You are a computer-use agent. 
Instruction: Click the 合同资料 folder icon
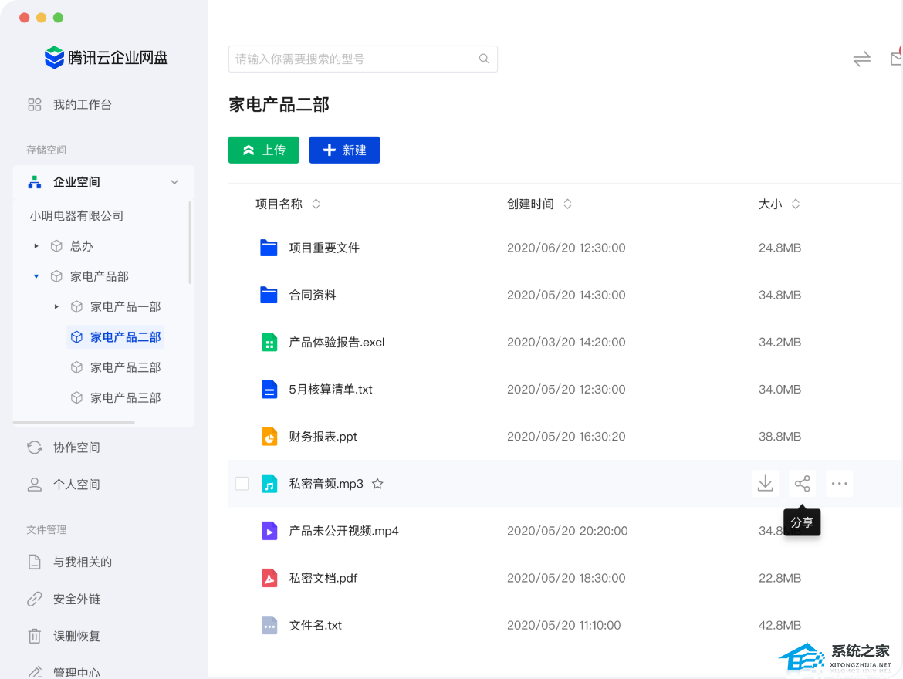[x=269, y=295]
